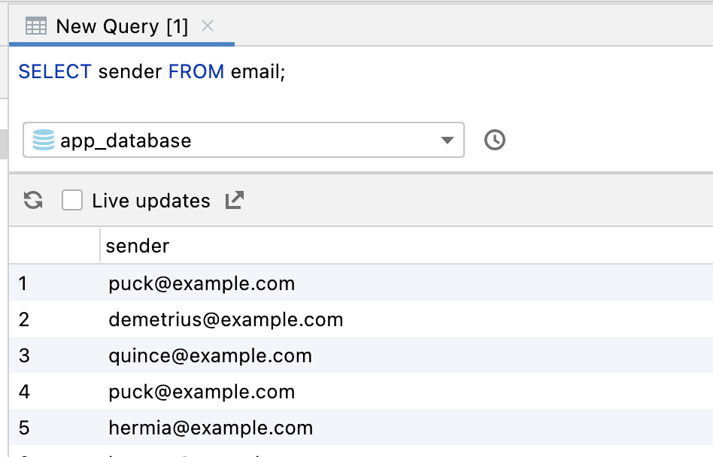
Task: Expand the app_database dropdown arrow
Action: [447, 141]
